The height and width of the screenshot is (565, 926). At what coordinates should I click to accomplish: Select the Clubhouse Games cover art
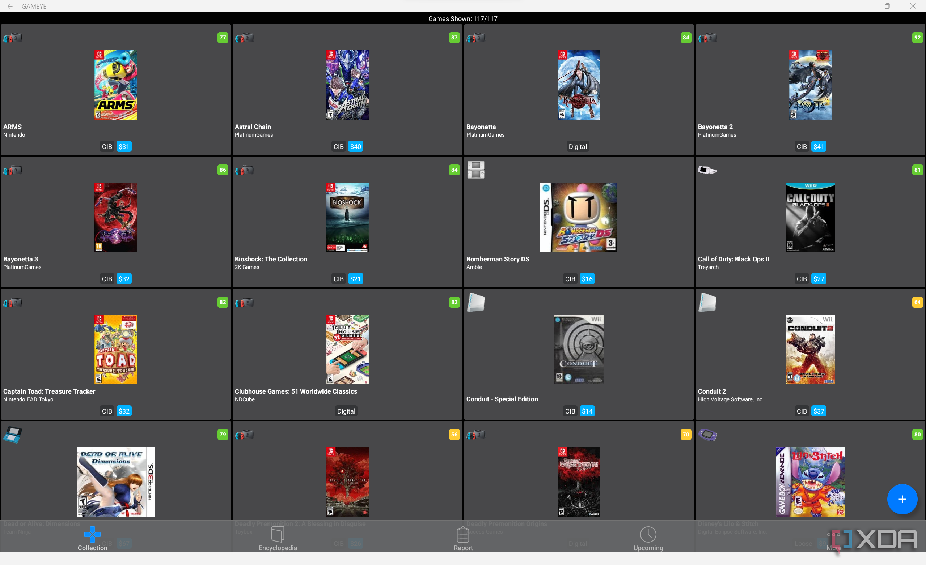pyautogui.click(x=347, y=350)
